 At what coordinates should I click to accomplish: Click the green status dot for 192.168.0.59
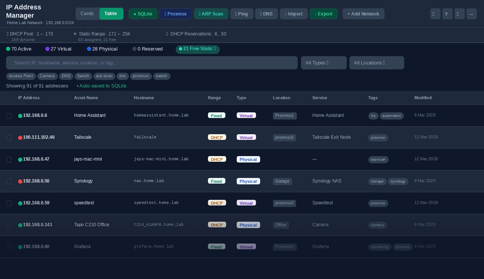pyautogui.click(x=20, y=203)
